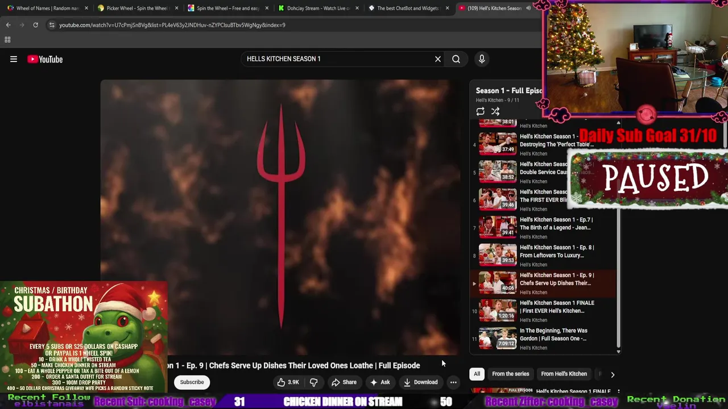Image resolution: width=728 pixels, height=409 pixels.
Task: Select the All filter chip
Action: coord(477,374)
